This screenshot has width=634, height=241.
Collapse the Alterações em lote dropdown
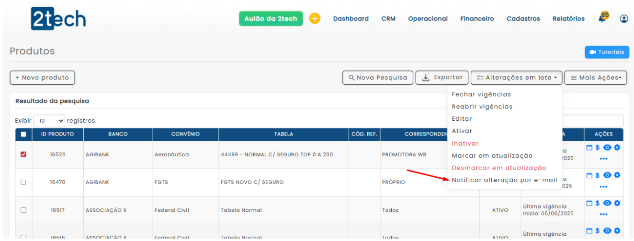(x=516, y=78)
